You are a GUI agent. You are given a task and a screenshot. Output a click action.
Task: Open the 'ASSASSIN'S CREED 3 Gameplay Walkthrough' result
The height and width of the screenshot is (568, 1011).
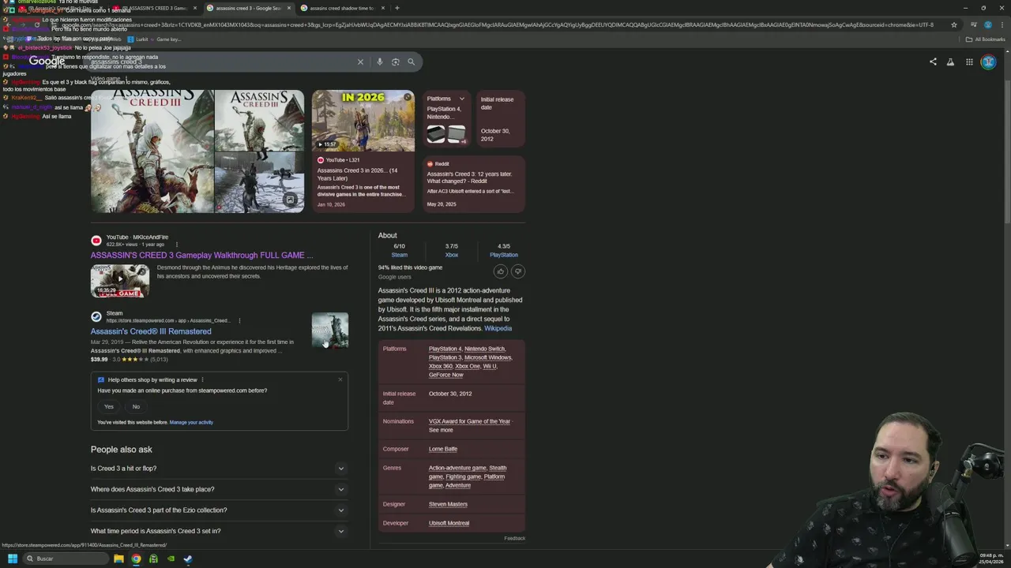(201, 256)
